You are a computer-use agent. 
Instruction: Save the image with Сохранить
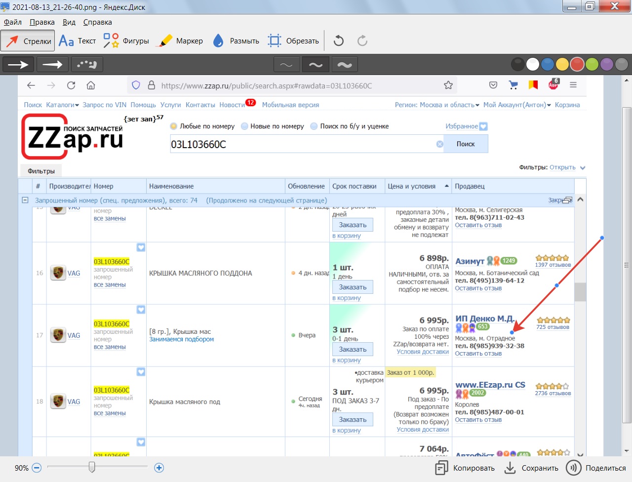click(x=531, y=468)
